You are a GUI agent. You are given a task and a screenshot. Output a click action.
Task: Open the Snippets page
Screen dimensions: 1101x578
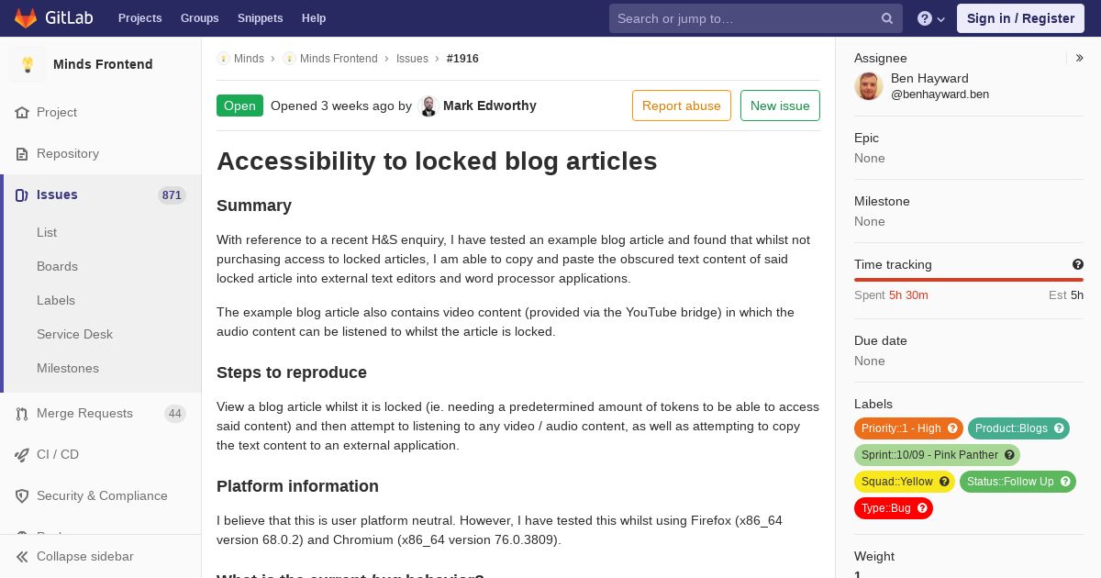(x=260, y=18)
